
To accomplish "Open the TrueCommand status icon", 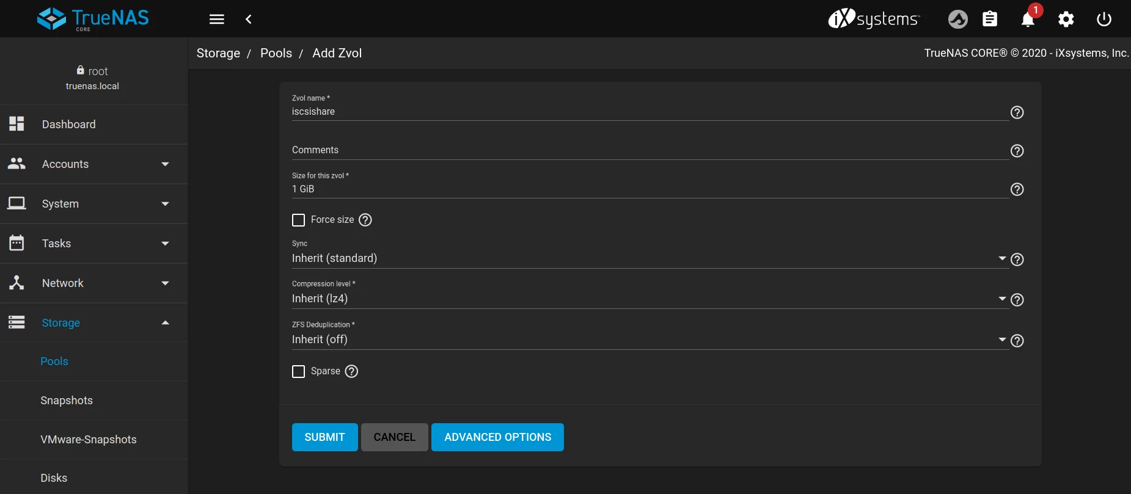I will click(957, 20).
